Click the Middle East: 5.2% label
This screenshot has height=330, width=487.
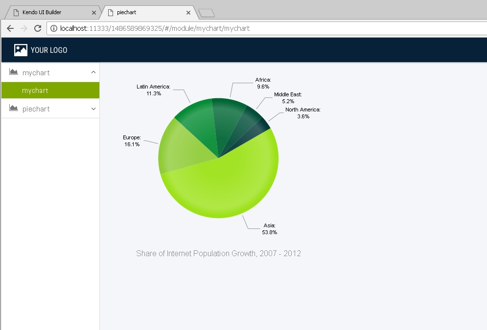[x=288, y=98]
